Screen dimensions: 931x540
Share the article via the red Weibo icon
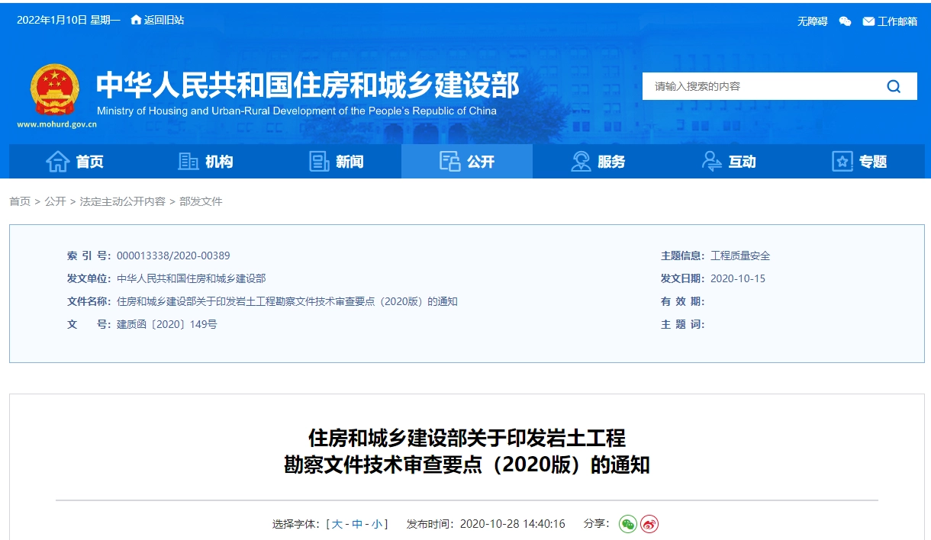point(648,524)
